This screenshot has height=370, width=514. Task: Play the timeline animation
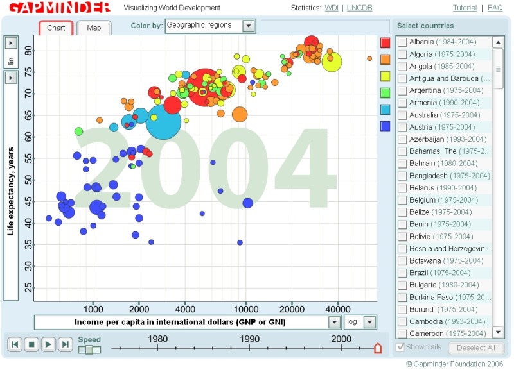point(48,344)
